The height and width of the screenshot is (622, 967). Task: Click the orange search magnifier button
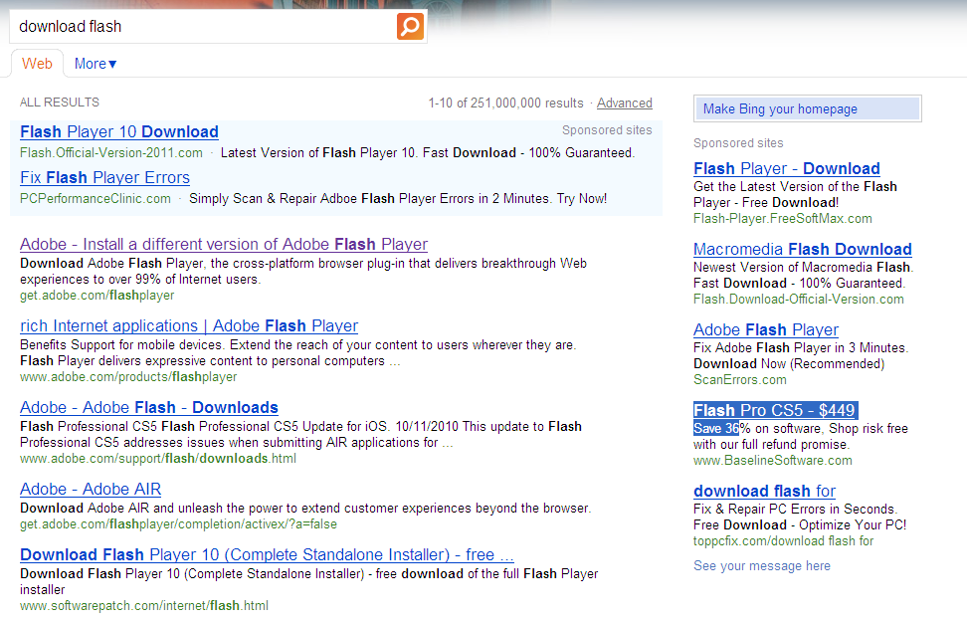(410, 27)
